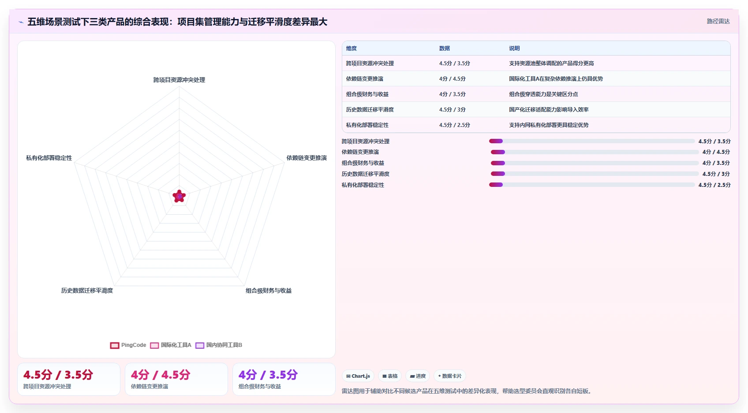
Task: Toggle the 国际化工具A legend swatch
Action: [154, 346]
